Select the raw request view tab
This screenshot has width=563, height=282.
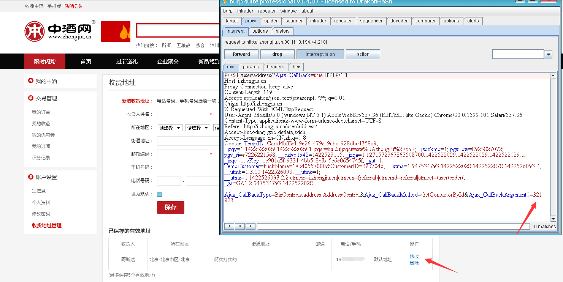(x=231, y=66)
